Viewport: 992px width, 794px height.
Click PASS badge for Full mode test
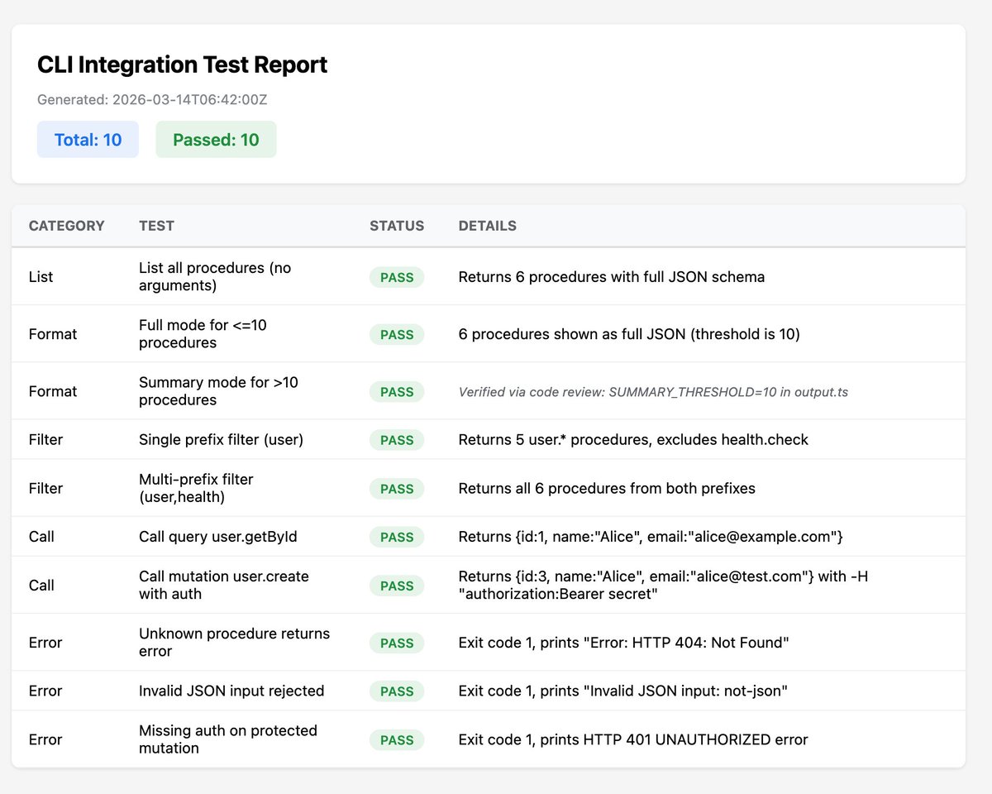397,334
